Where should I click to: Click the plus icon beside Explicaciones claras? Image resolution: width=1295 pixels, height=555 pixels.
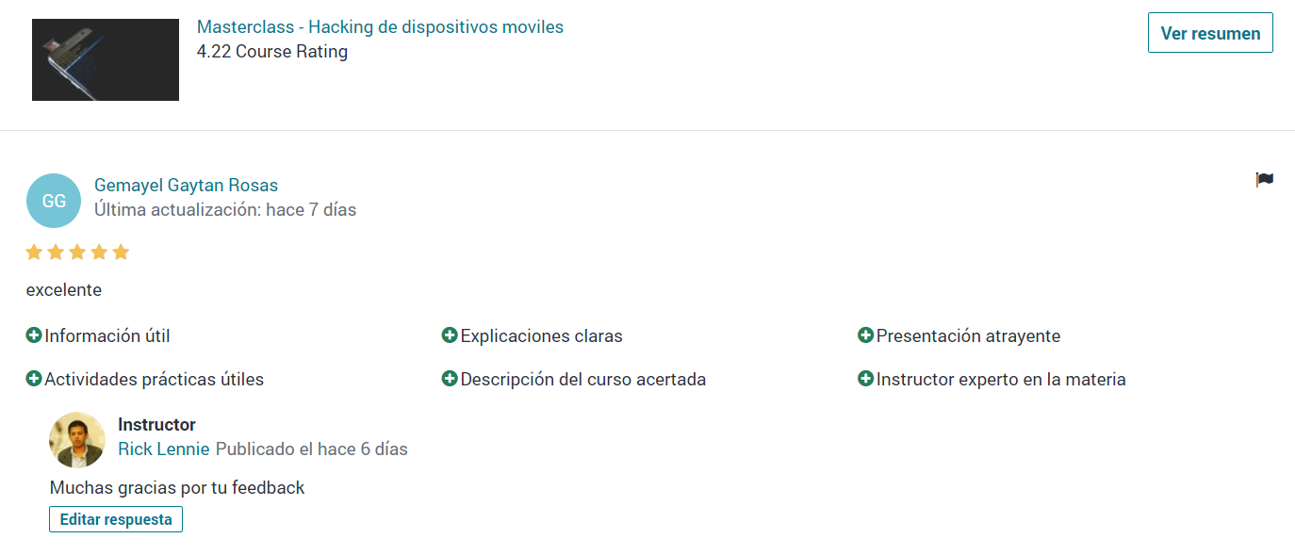pos(450,335)
